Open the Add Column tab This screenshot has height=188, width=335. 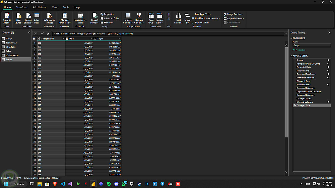40,7
